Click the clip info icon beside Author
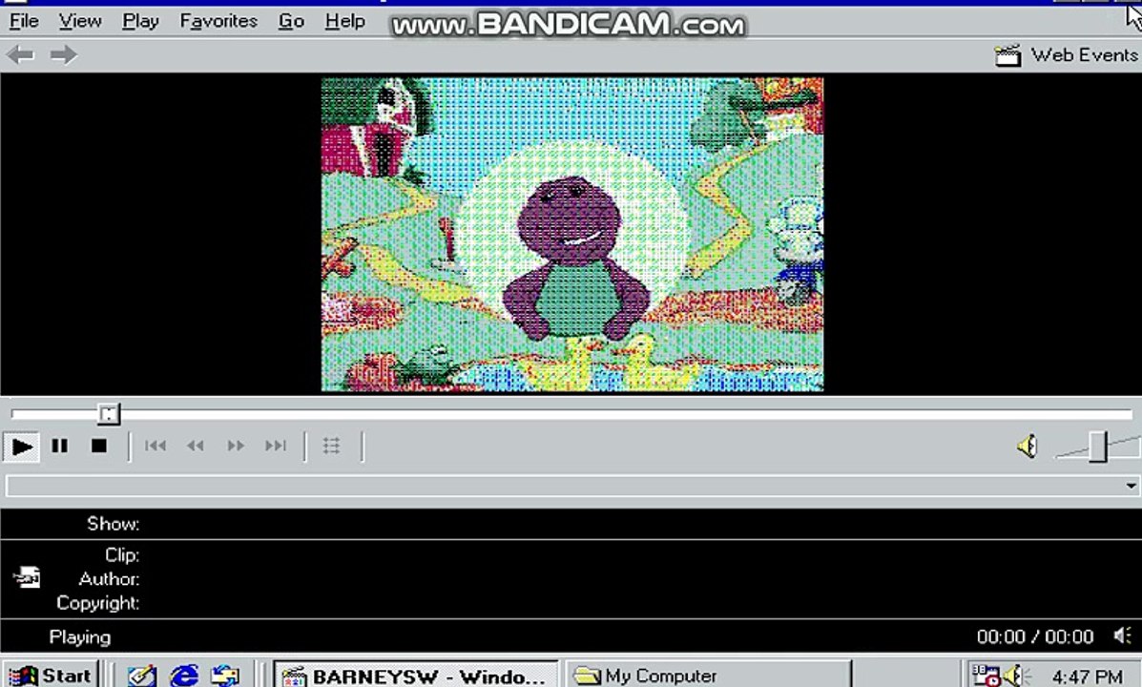Viewport: 1142px width, 687px height. (27, 577)
